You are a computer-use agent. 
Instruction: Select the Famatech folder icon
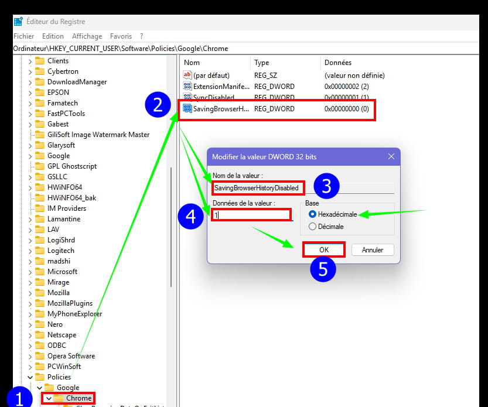click(x=39, y=102)
